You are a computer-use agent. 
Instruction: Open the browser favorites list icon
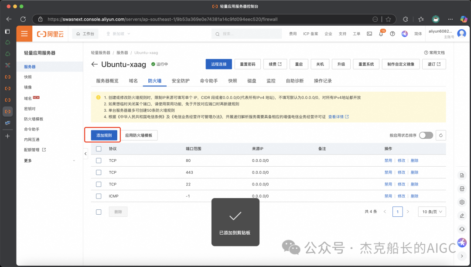[421, 19]
